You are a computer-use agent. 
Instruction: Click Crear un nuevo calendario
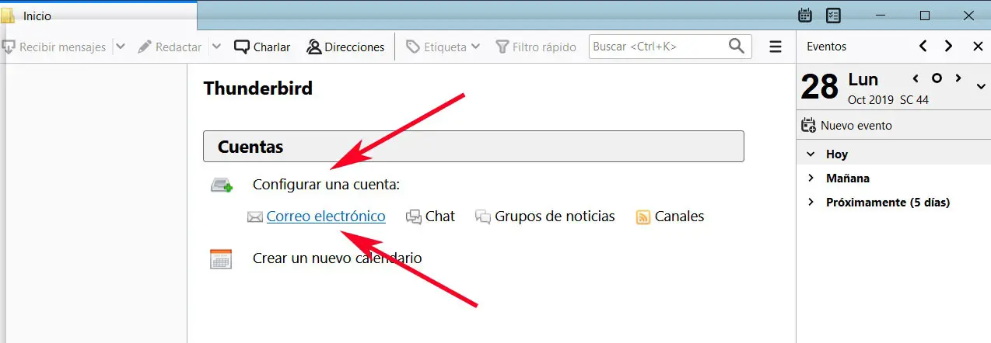click(337, 258)
